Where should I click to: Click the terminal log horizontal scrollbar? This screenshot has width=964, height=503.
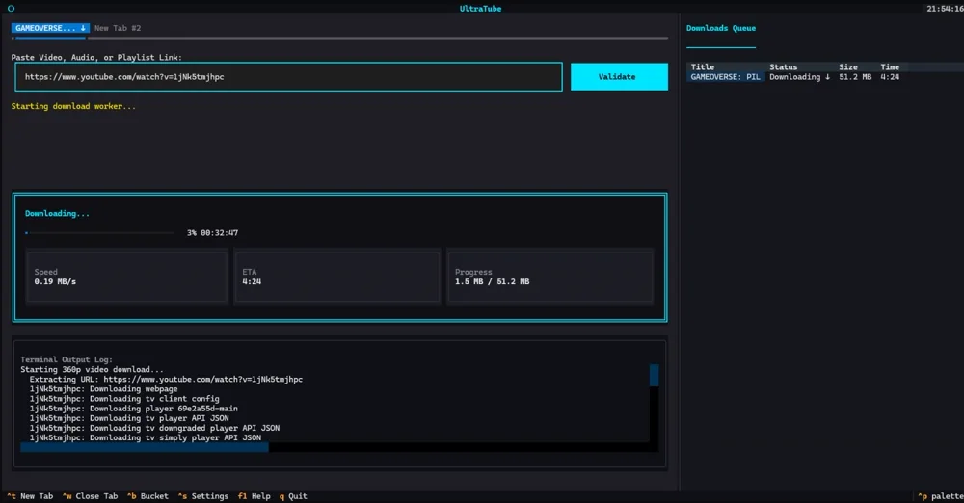(x=338, y=447)
